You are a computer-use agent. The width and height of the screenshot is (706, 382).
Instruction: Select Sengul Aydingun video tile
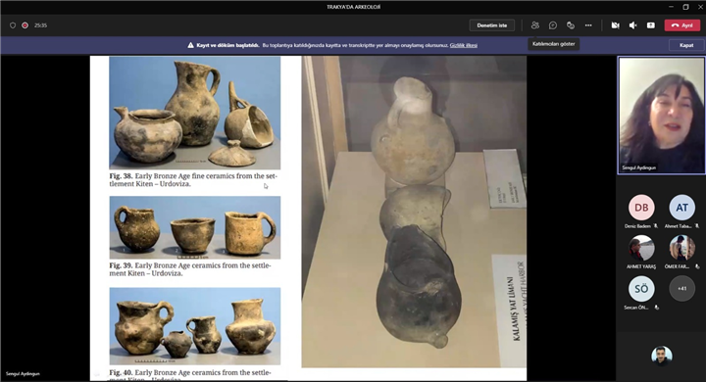[x=662, y=116]
